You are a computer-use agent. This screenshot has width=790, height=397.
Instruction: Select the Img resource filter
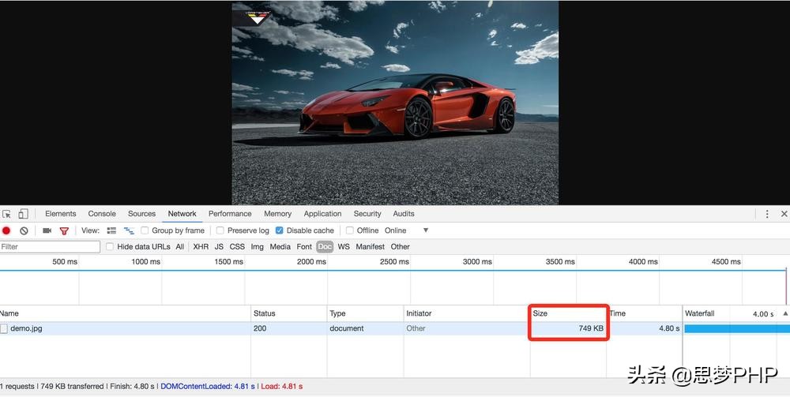257,247
